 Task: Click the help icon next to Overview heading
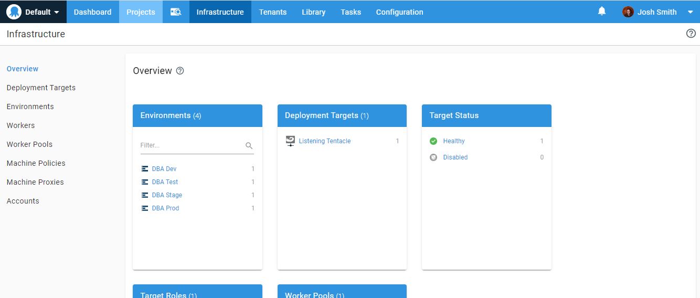(x=180, y=71)
